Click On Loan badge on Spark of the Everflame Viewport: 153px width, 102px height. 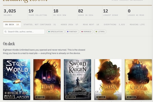(101, 97)
